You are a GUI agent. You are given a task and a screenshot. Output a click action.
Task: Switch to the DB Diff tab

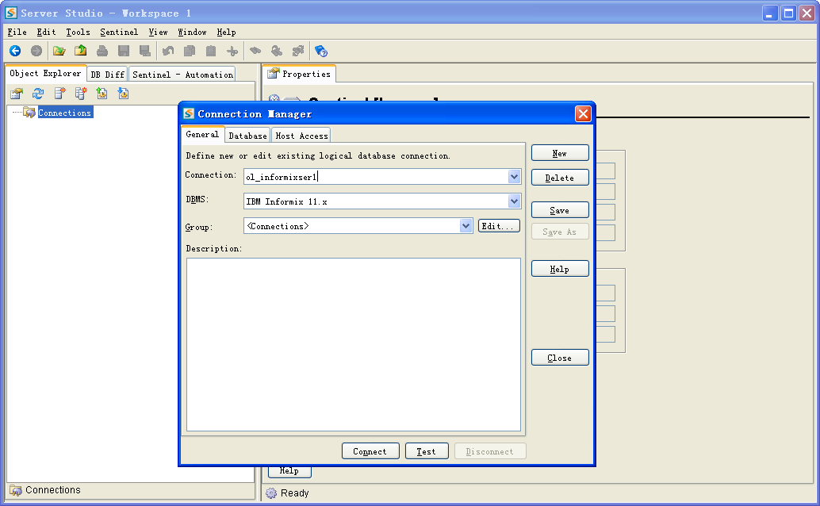click(107, 75)
